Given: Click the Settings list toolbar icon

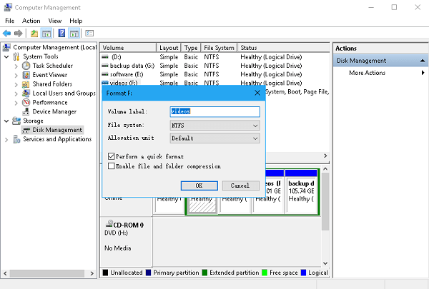Looking at the screenshot, I should point(89,34).
